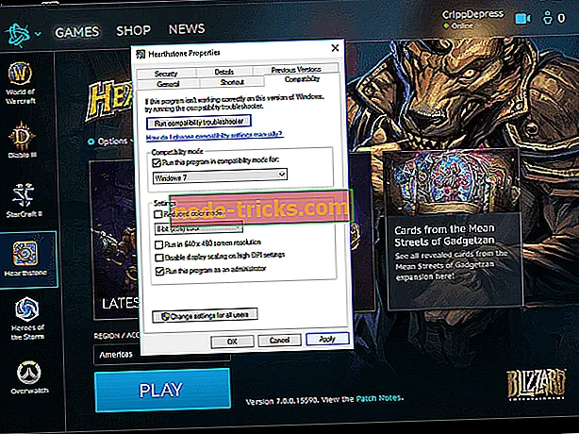
Task: Click the CrippDepress profile name
Action: point(472,14)
